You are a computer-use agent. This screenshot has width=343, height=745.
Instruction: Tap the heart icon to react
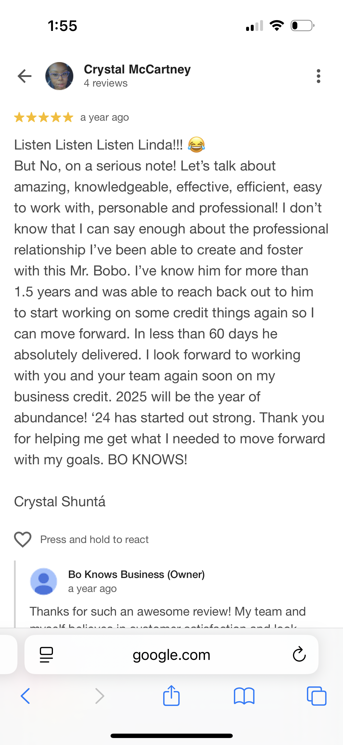(x=23, y=539)
